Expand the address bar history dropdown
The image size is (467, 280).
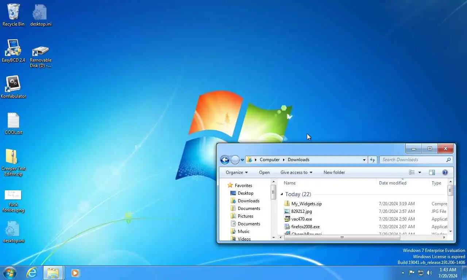[364, 160]
